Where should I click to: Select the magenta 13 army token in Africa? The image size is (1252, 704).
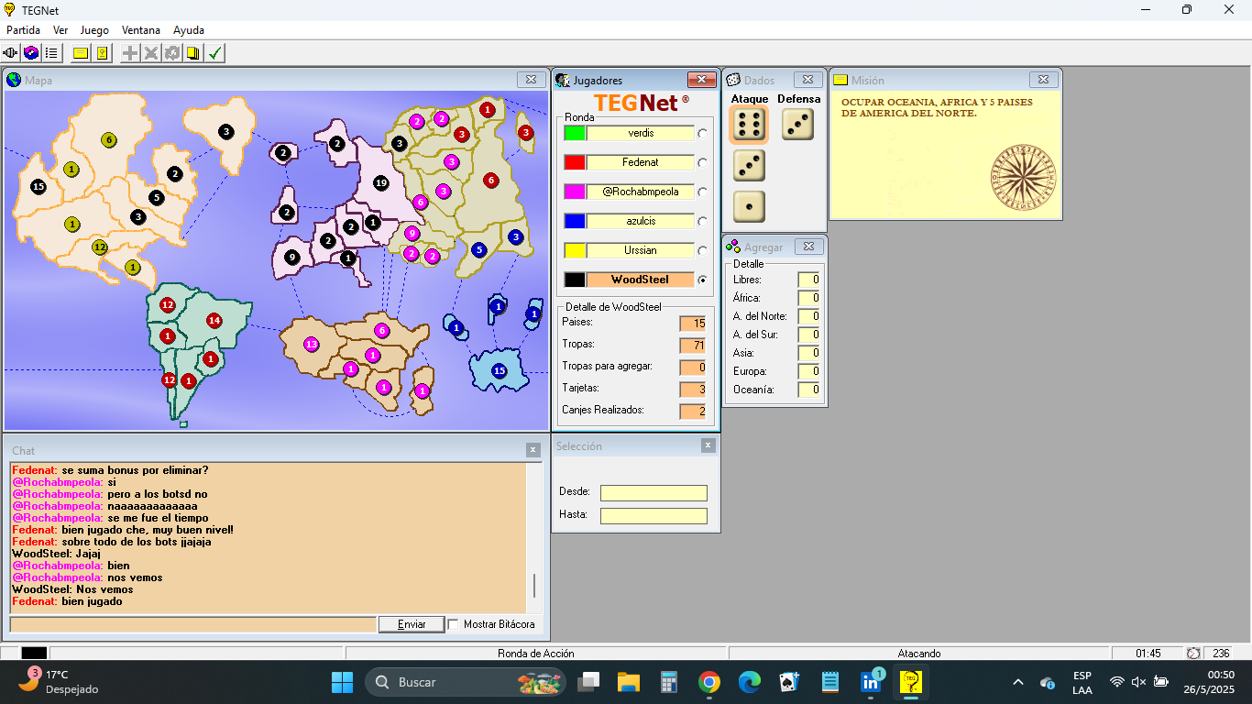tap(311, 344)
